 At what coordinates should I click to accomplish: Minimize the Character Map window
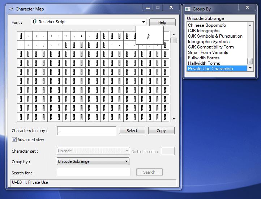(x=147, y=8)
